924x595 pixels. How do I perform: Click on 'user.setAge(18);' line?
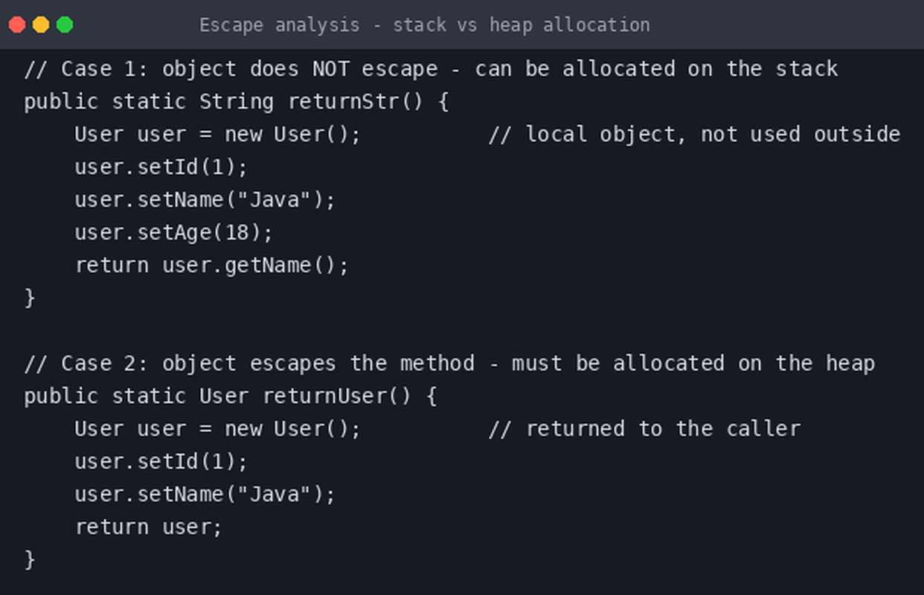click(x=174, y=233)
